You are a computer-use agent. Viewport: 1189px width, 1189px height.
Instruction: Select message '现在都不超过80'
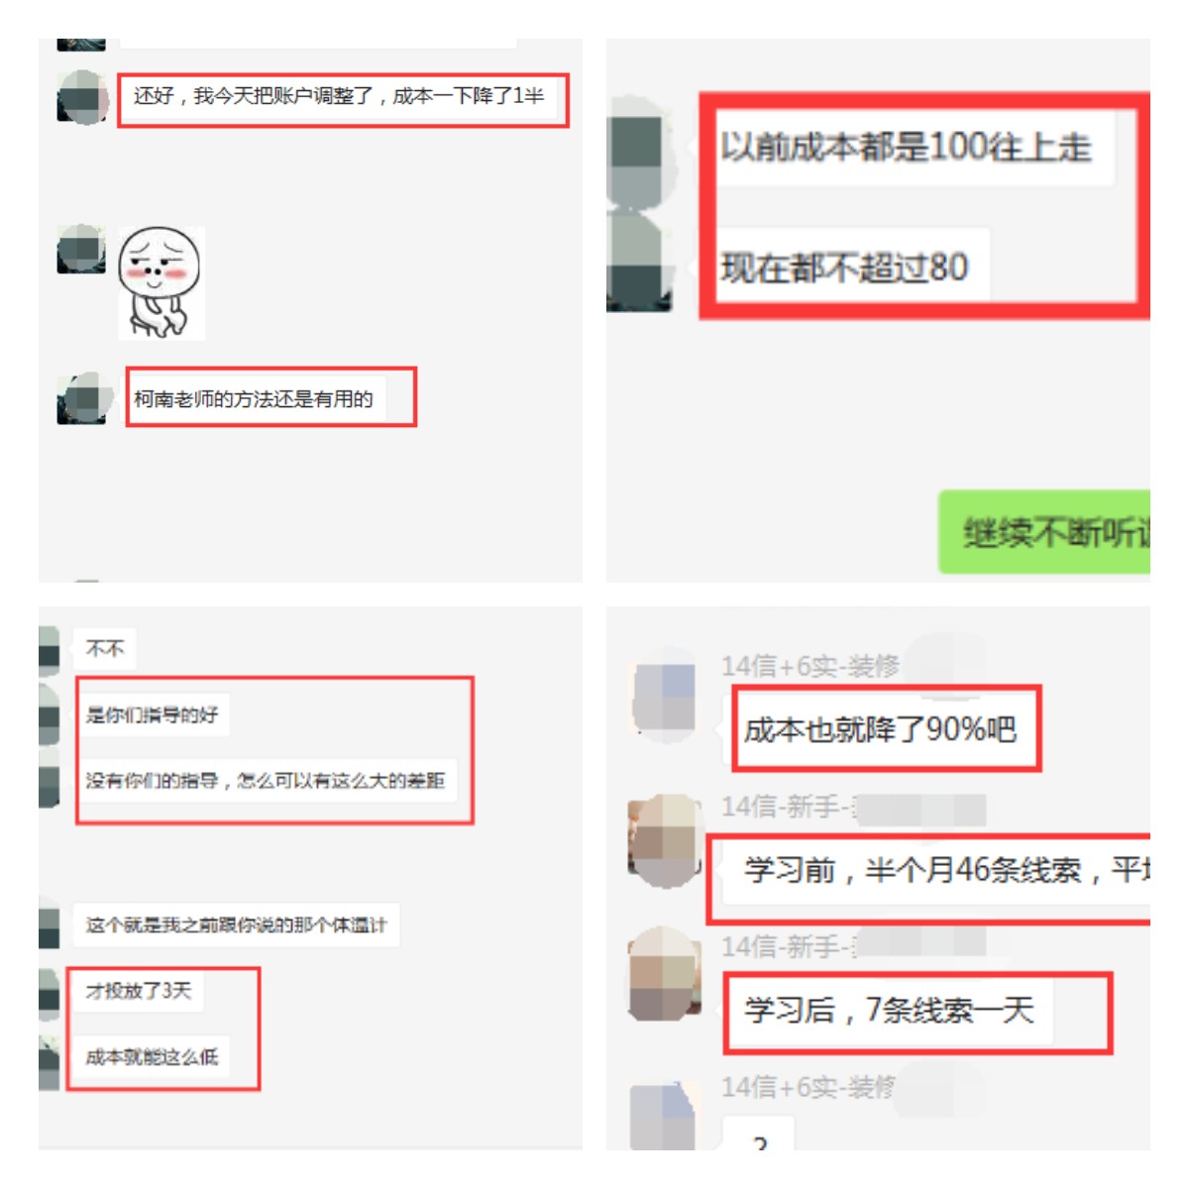pos(845,267)
